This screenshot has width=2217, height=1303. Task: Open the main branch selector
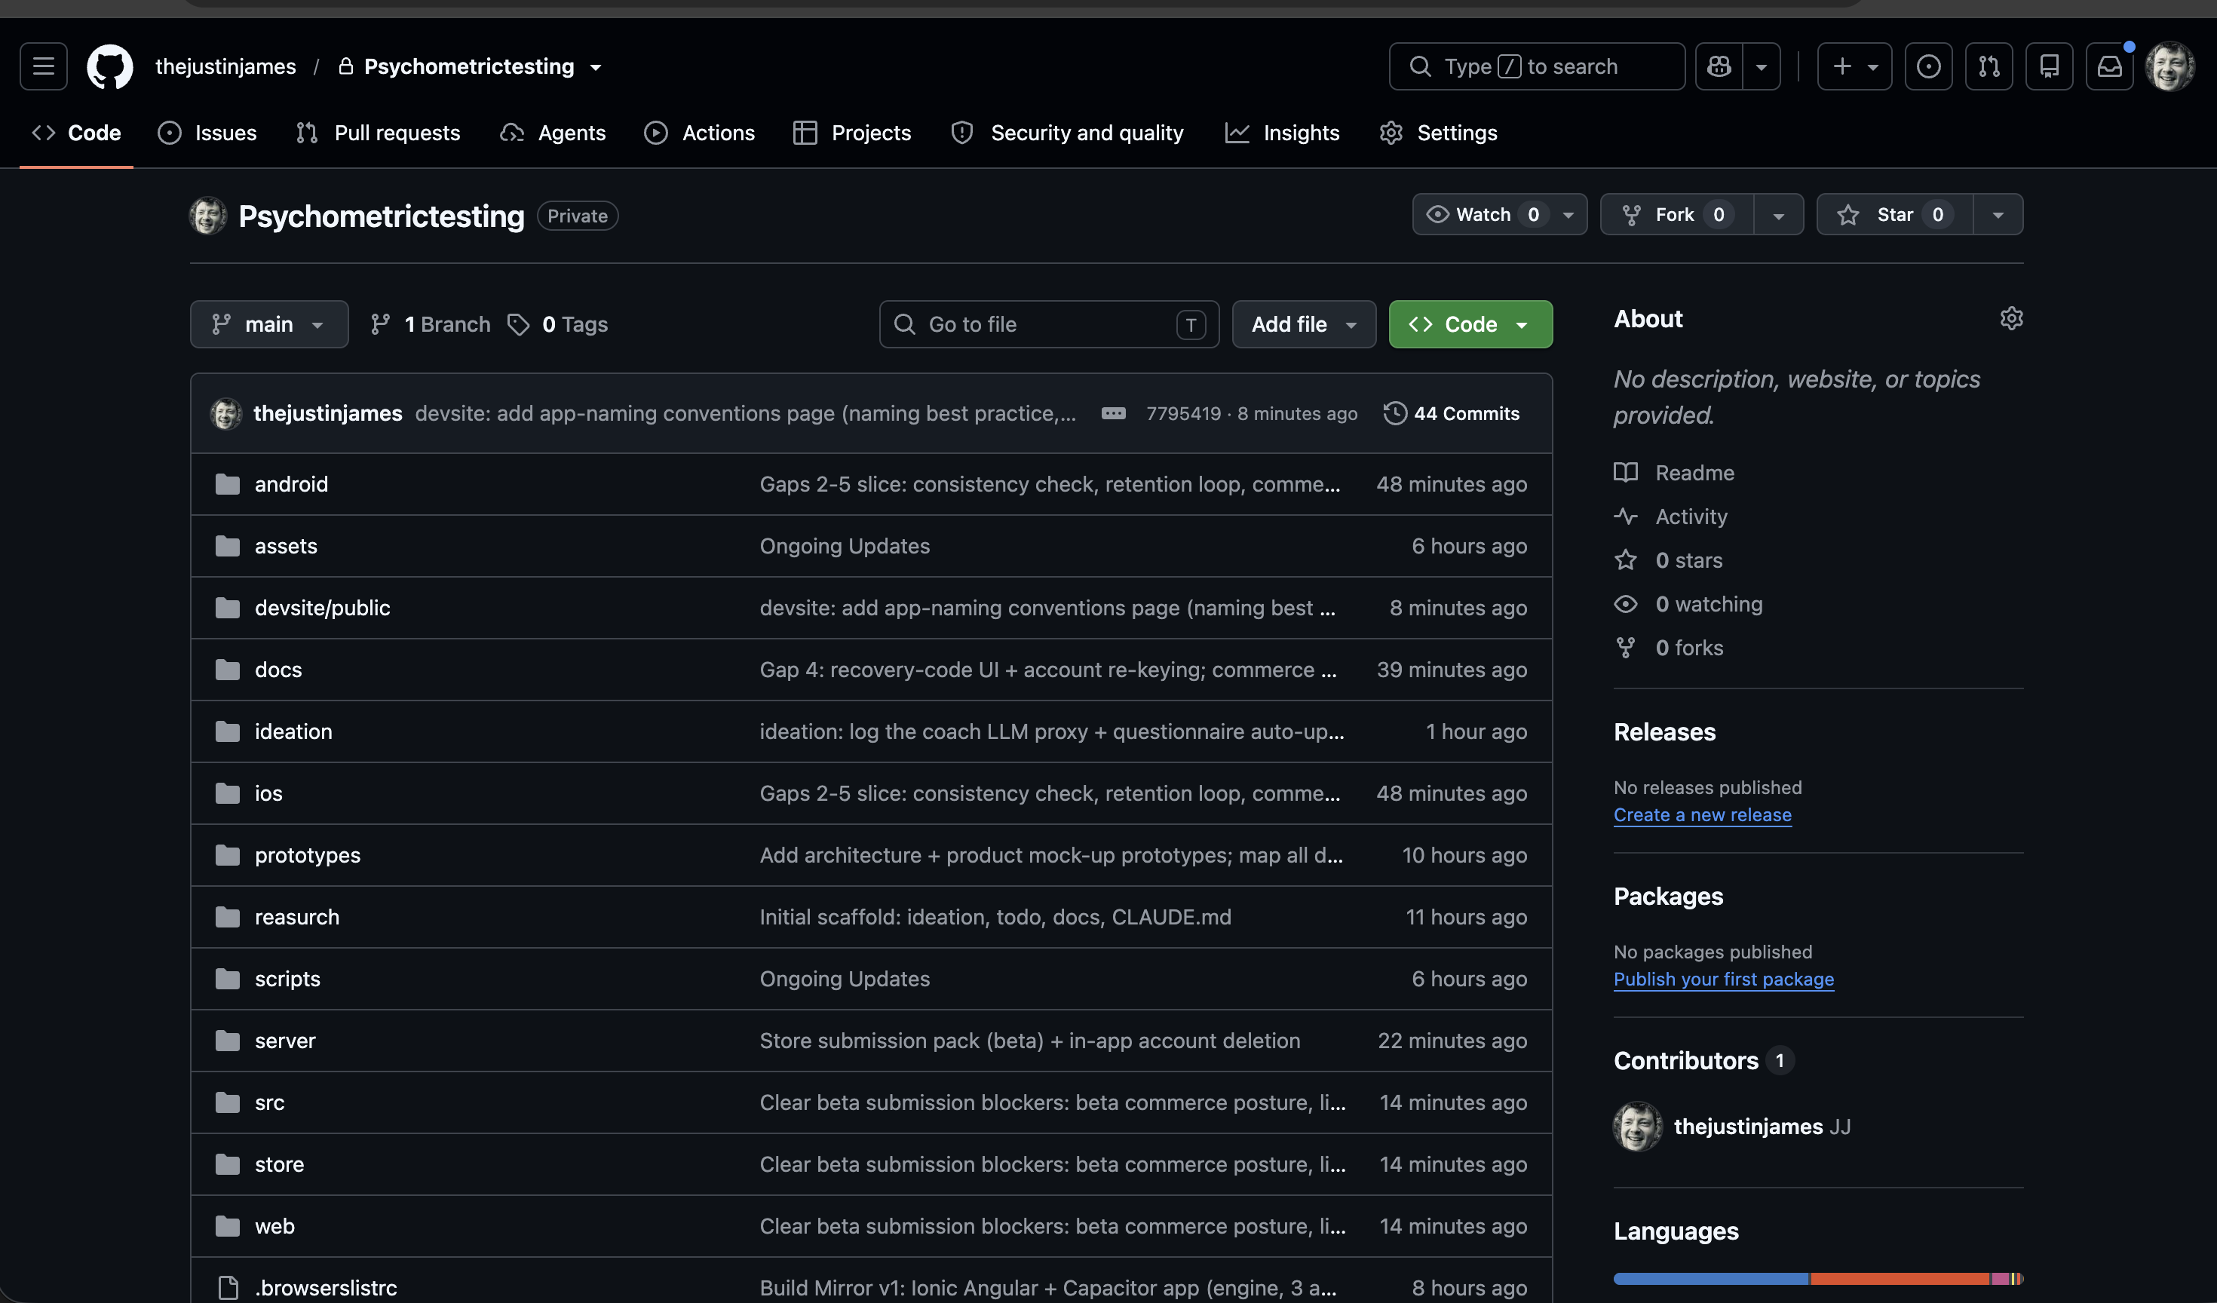[x=269, y=325]
